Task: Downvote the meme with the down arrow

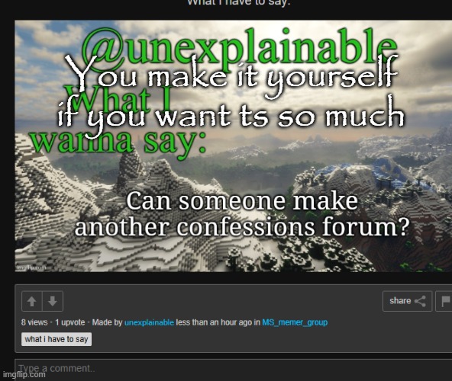Action: click(53, 301)
